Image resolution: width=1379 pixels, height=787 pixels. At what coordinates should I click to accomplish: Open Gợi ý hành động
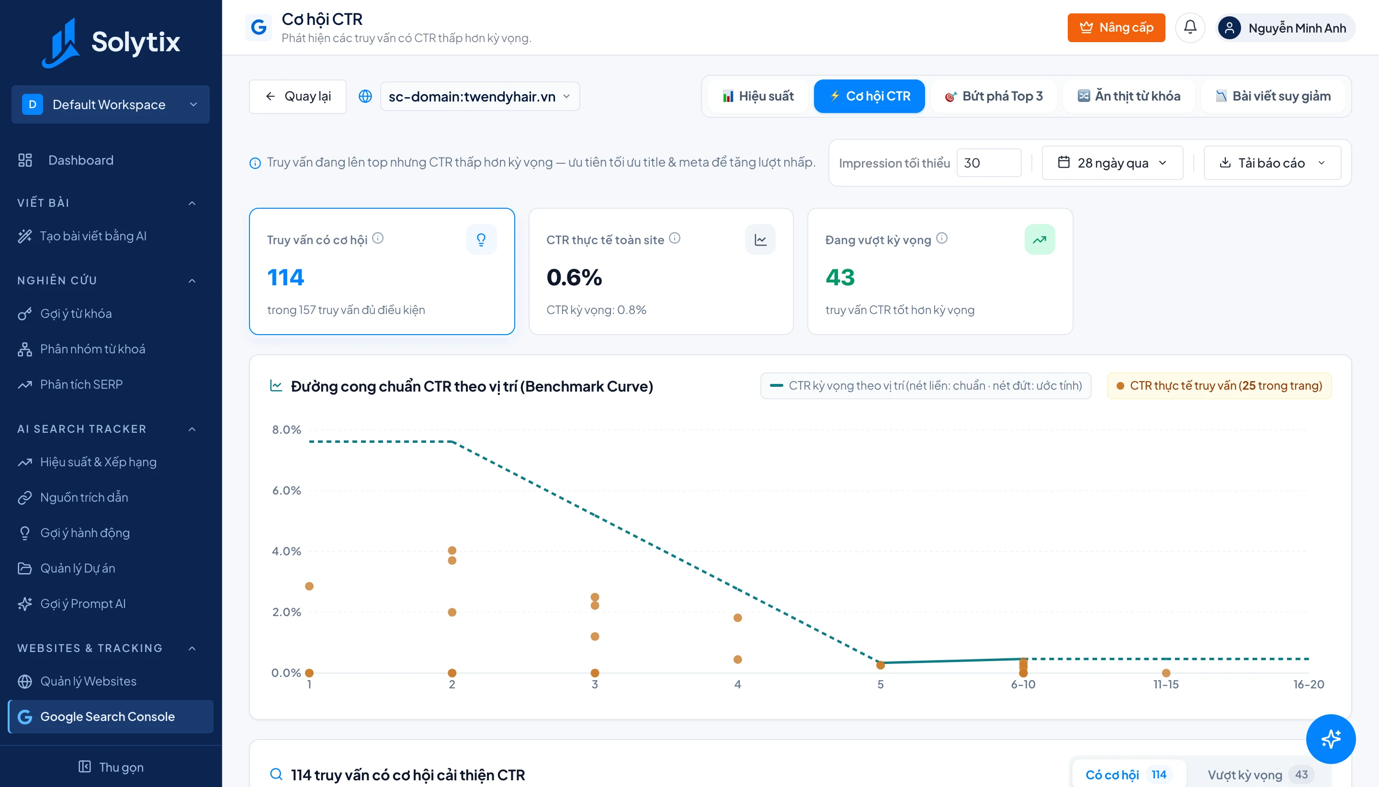tap(110, 533)
